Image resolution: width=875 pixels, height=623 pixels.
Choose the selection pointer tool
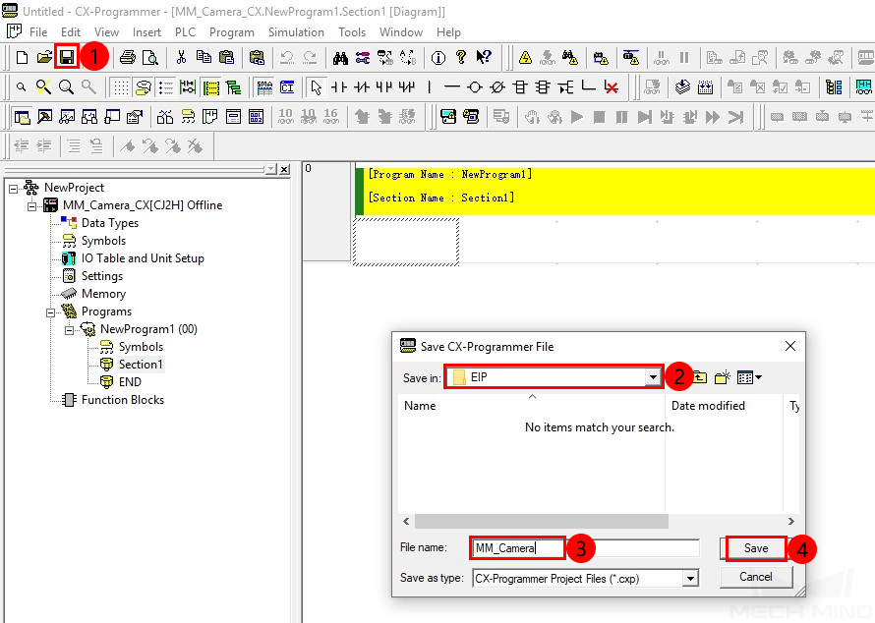[317, 87]
